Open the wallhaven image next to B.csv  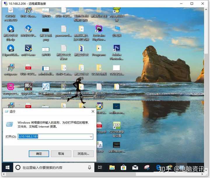pyautogui.click(x=117, y=147)
